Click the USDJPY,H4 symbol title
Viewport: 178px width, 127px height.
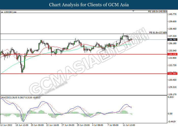tap(10, 12)
